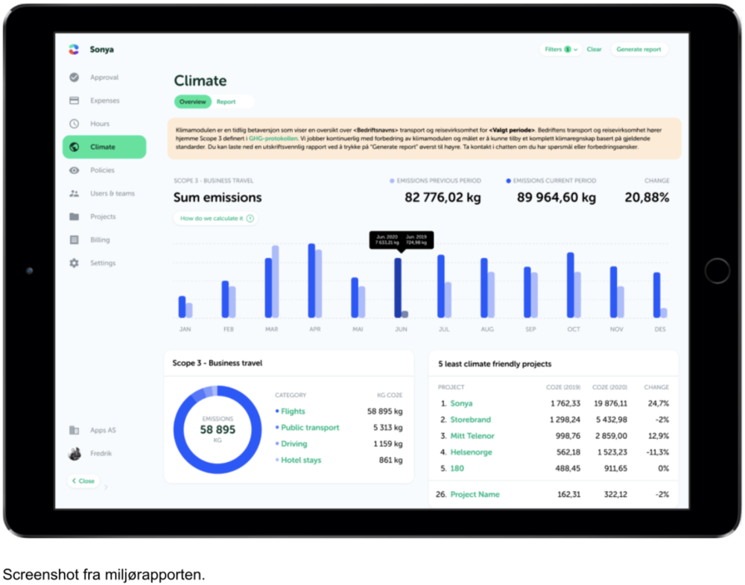Select the APR bar in emissions chart
Image resolution: width=745 pixels, height=585 pixels.
[311, 281]
